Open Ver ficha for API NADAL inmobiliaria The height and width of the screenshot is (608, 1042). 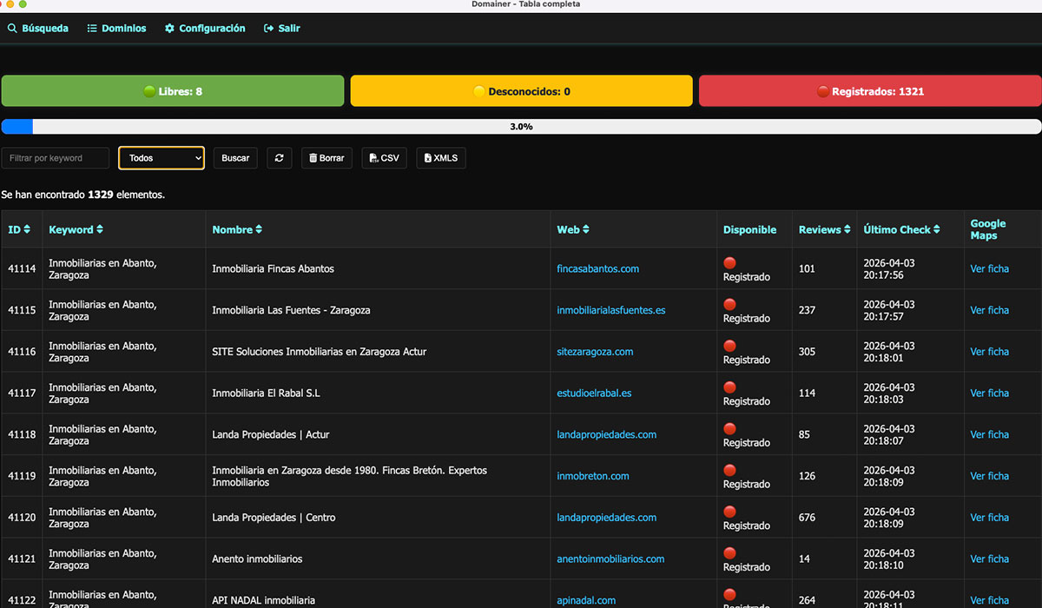989,600
